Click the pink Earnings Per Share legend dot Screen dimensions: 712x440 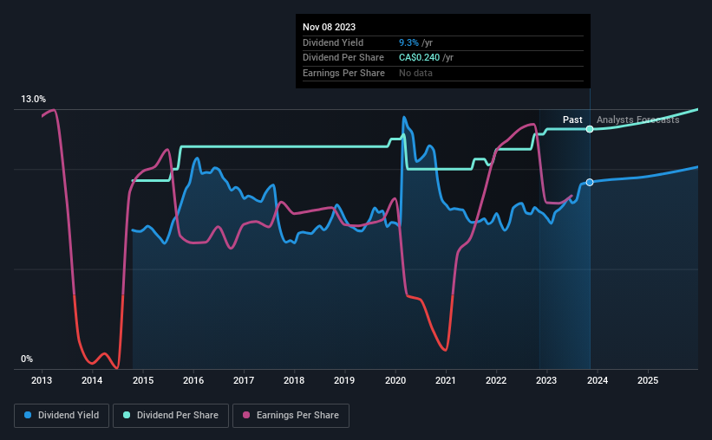tap(246, 415)
